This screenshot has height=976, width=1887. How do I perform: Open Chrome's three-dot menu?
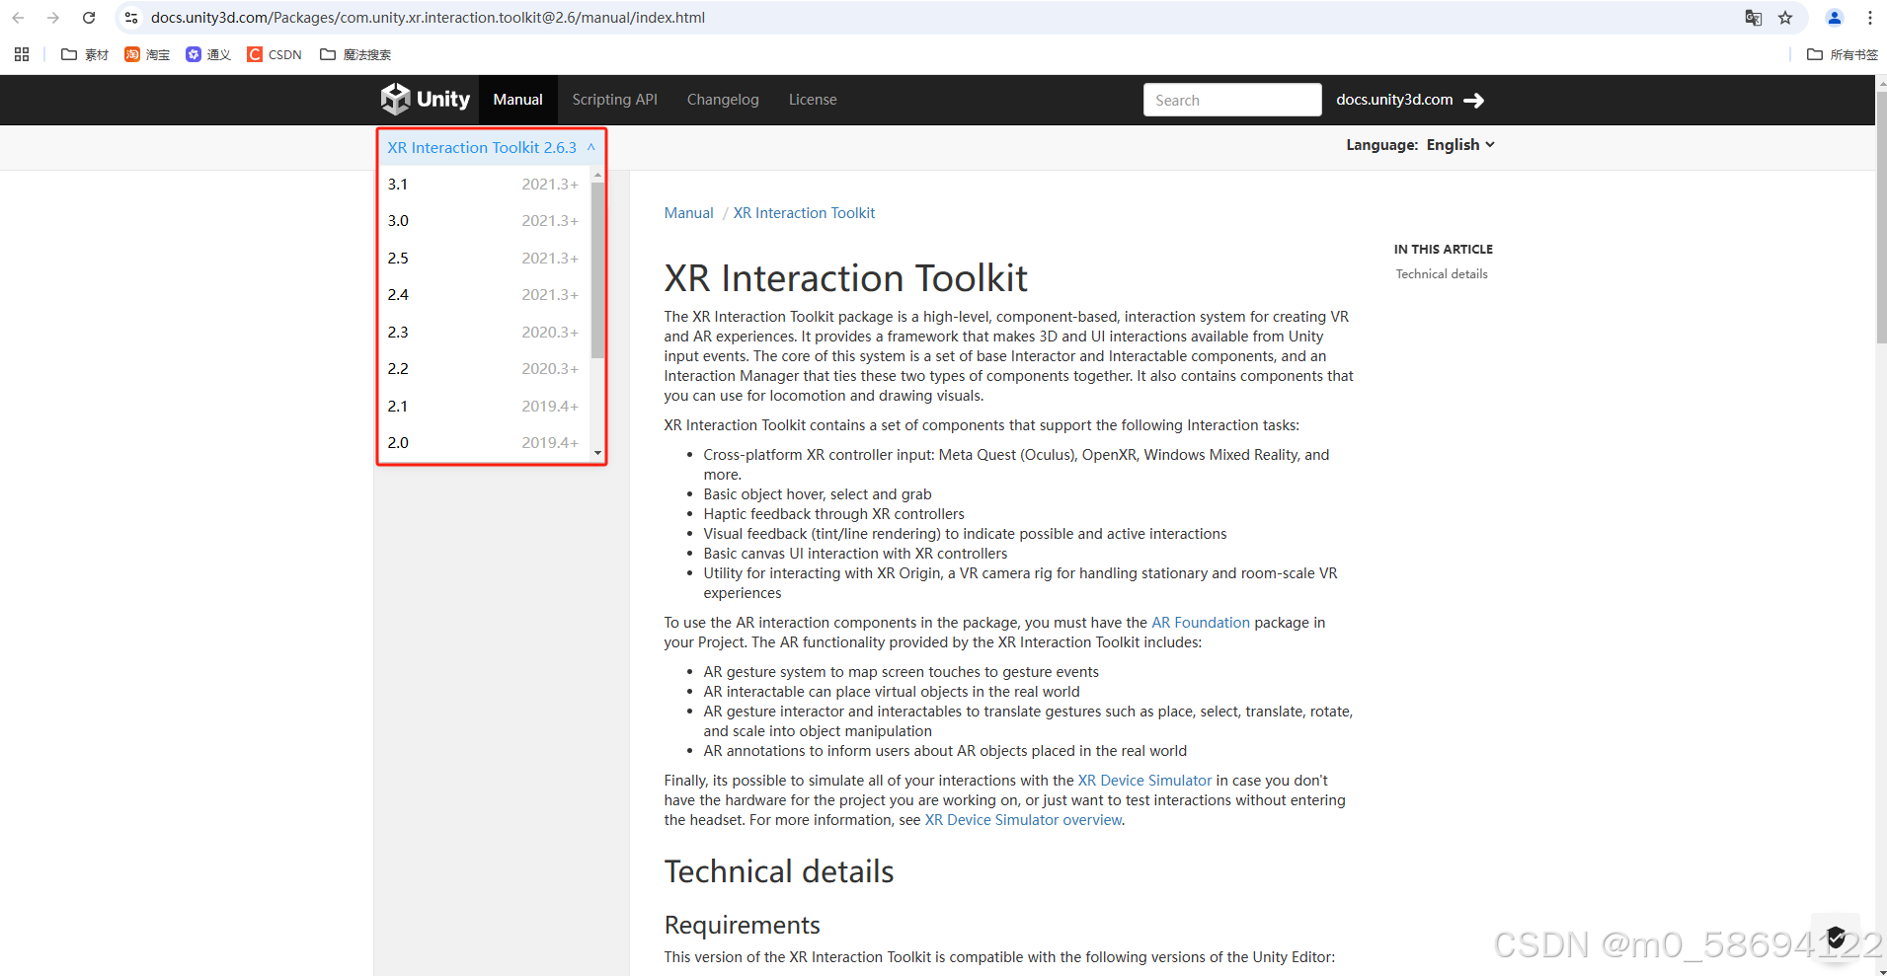tap(1871, 17)
